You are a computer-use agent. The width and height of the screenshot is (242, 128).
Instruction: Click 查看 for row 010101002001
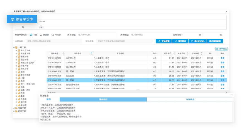(223, 58)
